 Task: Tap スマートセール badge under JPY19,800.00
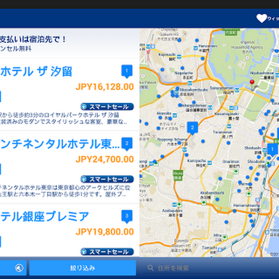point(107,252)
